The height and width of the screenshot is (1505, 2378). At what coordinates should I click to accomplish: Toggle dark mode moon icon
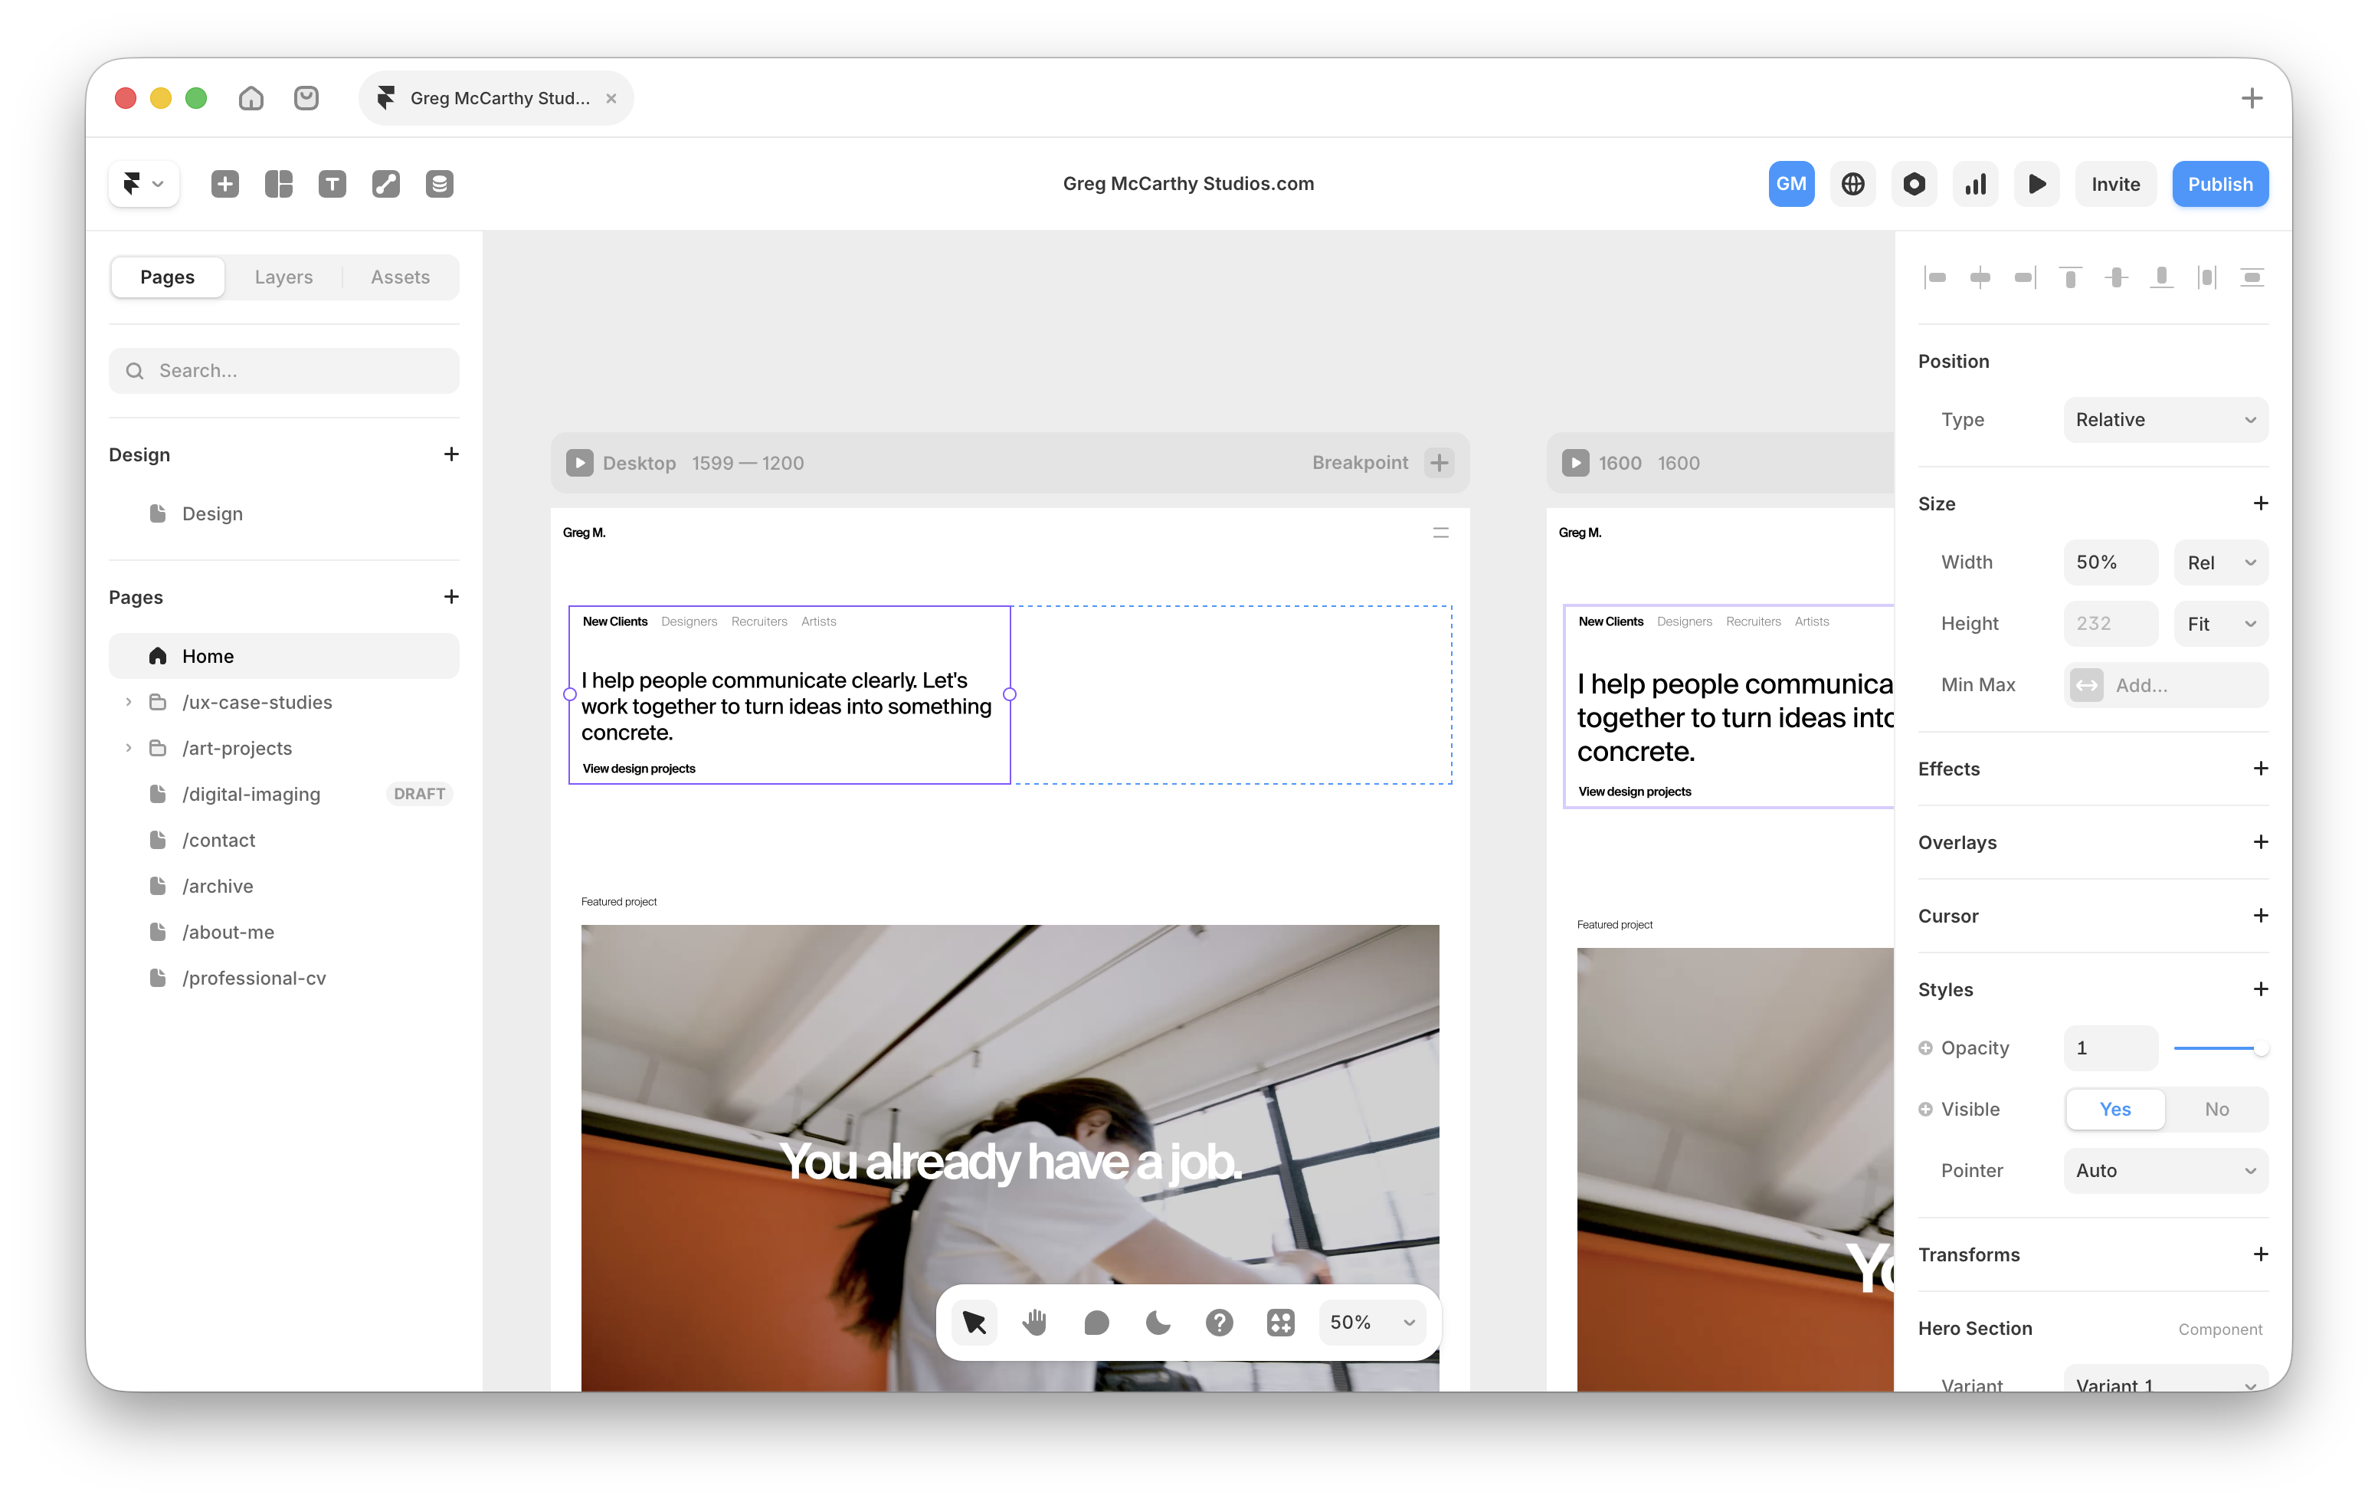coord(1158,1321)
